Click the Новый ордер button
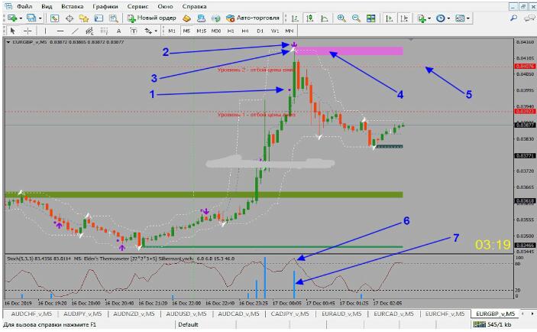Image resolution: width=537 pixels, height=332 pixels. (x=152, y=18)
